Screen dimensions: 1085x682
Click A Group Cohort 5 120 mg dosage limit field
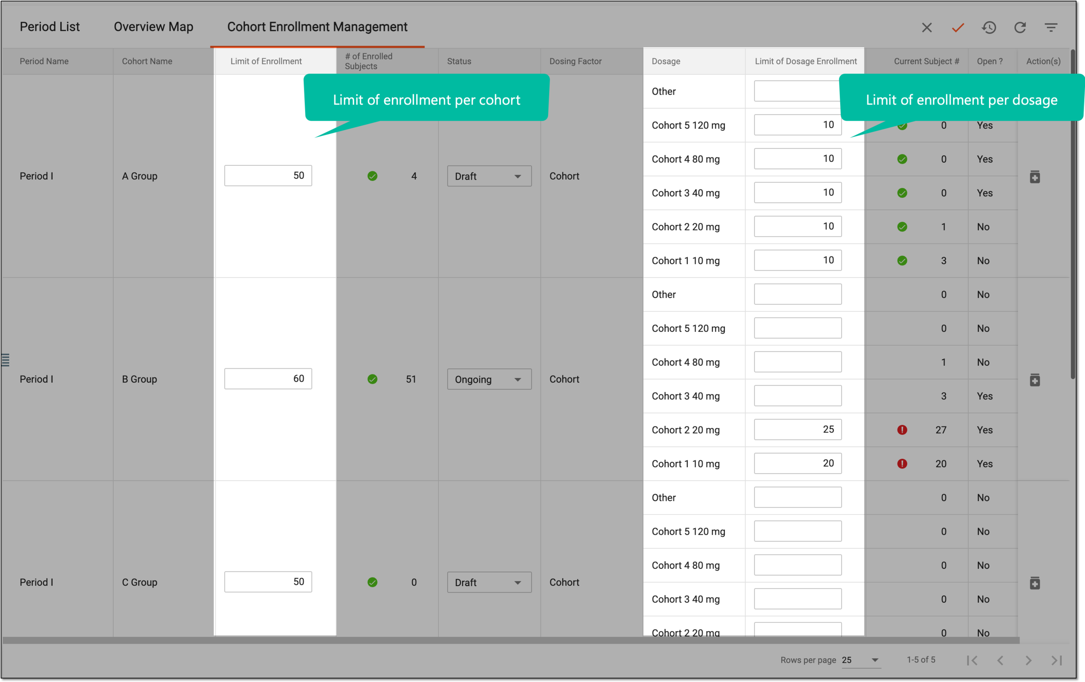pos(798,125)
